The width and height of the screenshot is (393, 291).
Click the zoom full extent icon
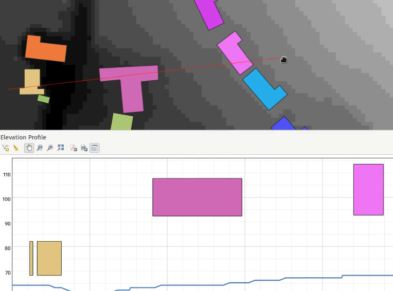[61, 148]
